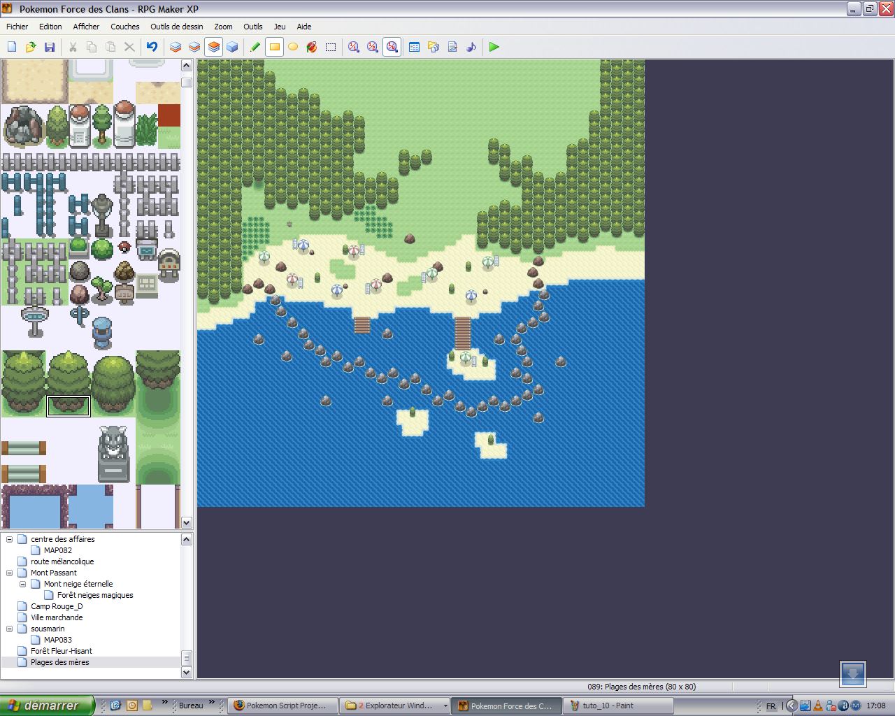Click the Cut scissors icon
The width and height of the screenshot is (895, 716).
[73, 47]
